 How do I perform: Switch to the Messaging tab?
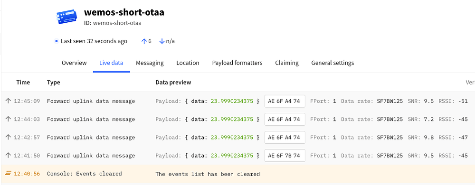[150, 63]
